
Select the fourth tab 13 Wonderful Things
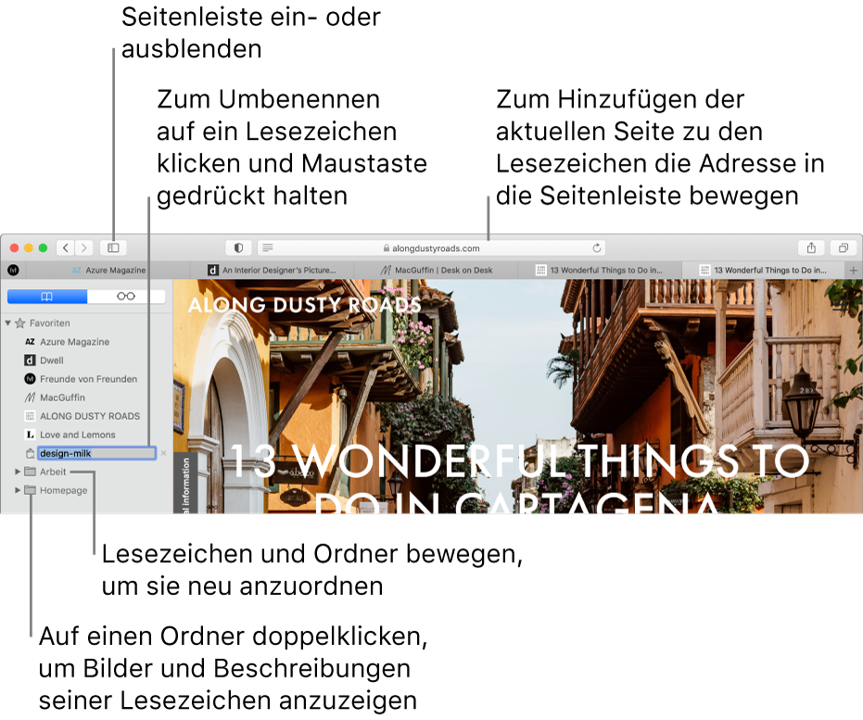(600, 270)
